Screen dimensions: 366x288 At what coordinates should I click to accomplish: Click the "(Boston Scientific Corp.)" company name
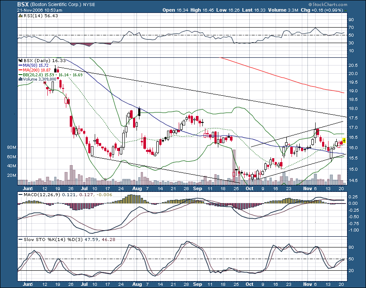[56, 5]
